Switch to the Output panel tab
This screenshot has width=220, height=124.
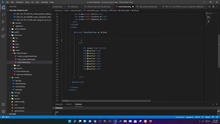69,104
